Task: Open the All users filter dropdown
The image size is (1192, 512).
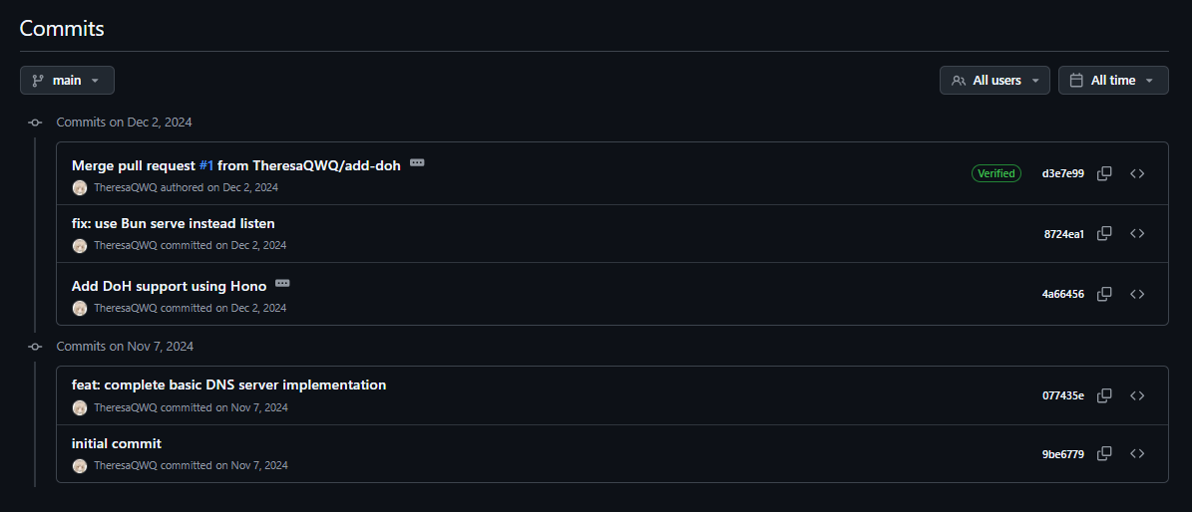Action: (x=994, y=81)
